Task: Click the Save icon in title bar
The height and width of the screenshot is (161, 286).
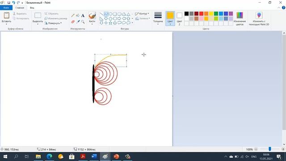Action: (8, 3)
